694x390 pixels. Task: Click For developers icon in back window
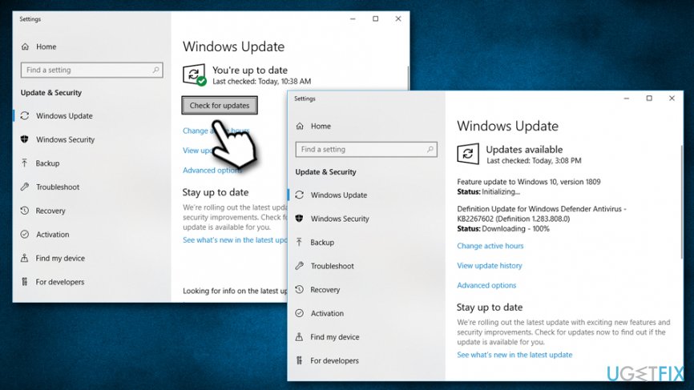point(25,282)
